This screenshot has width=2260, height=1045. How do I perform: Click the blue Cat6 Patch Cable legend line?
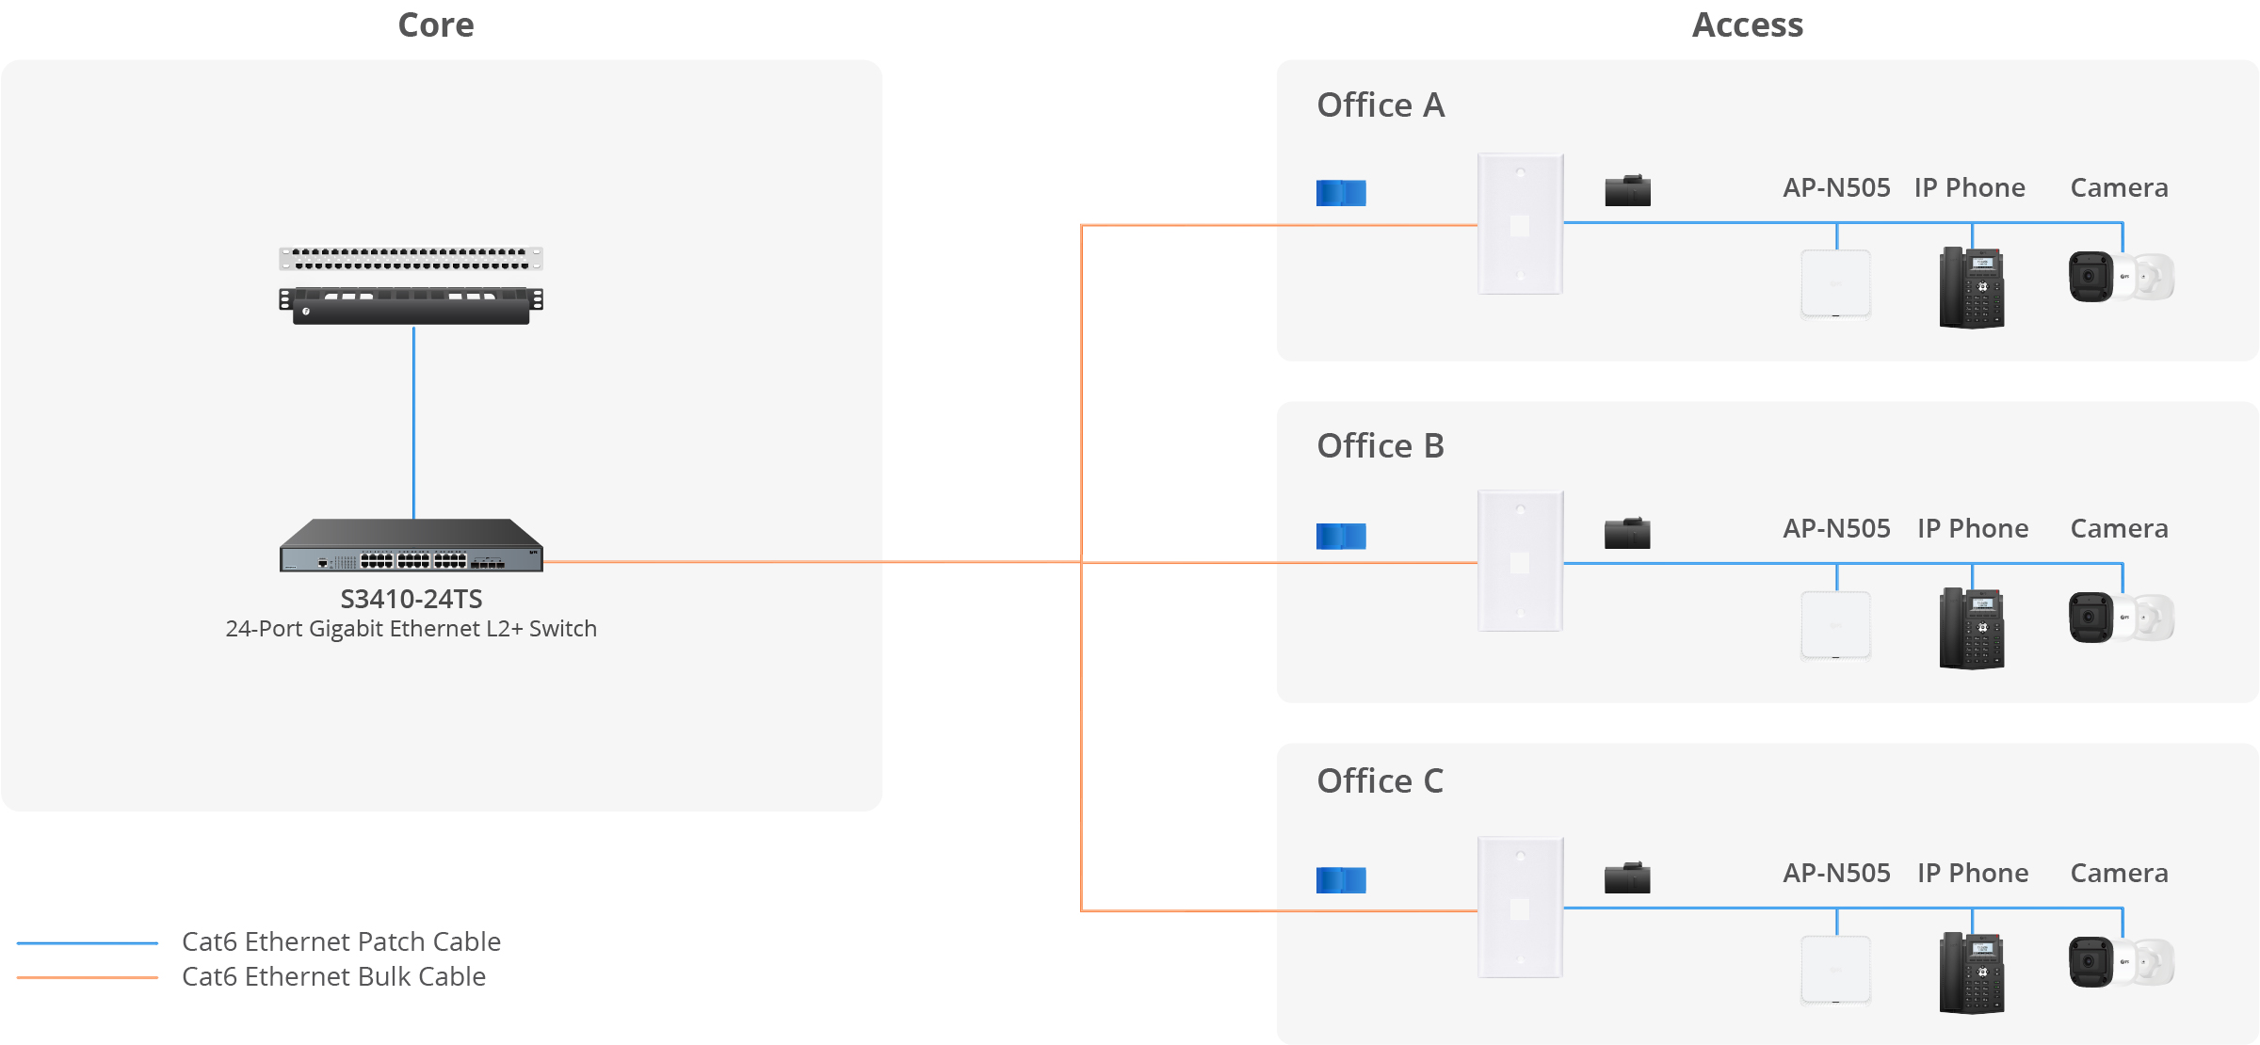pyautogui.click(x=88, y=942)
